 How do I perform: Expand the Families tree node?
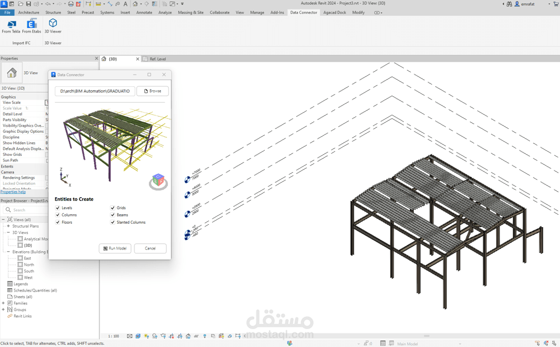tap(3, 303)
